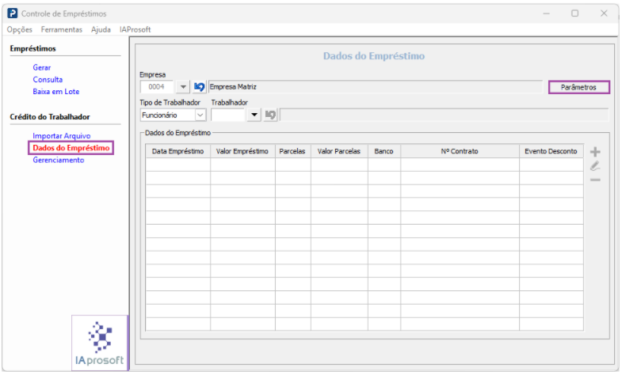Maximize the Controle de Empréstimos window
This screenshot has height=375, width=622.
[574, 13]
